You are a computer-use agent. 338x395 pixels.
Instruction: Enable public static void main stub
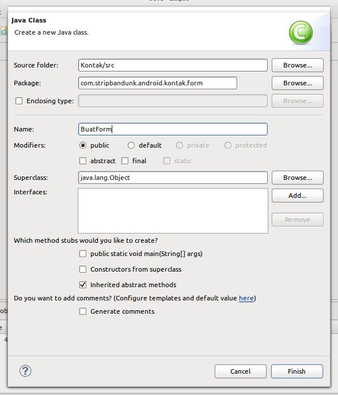click(83, 254)
